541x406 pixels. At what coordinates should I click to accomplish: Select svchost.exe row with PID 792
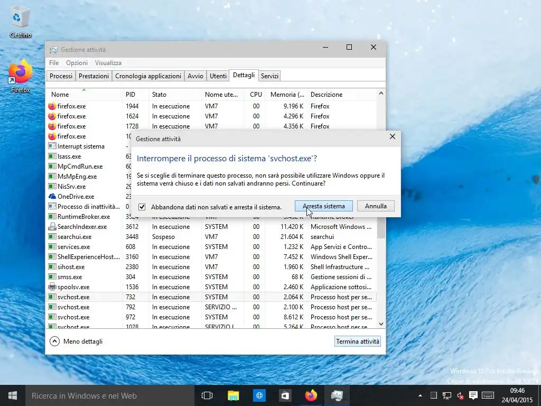click(211, 307)
